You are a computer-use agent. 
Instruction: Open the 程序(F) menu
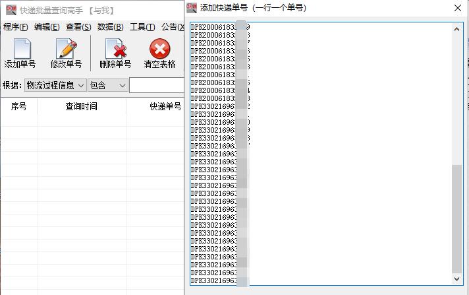(16, 27)
